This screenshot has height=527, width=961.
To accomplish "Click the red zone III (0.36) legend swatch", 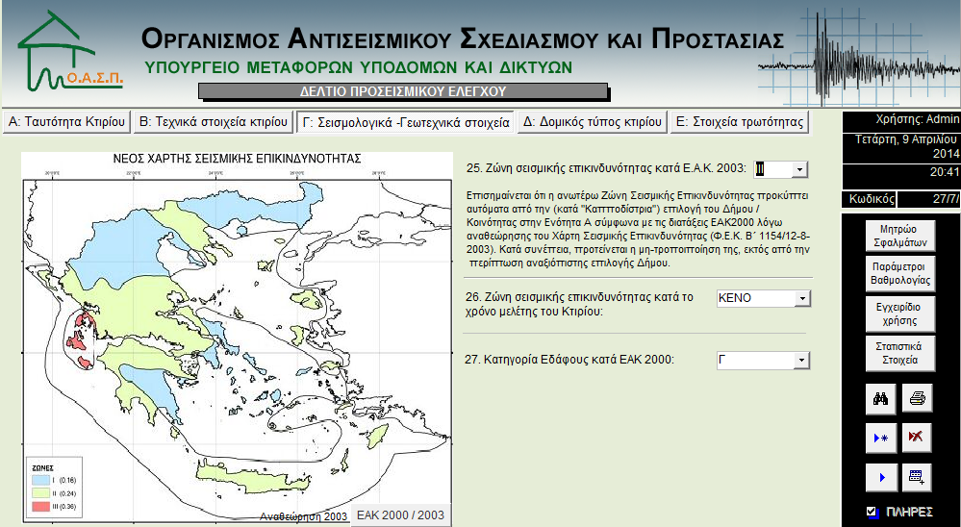I will point(40,506).
